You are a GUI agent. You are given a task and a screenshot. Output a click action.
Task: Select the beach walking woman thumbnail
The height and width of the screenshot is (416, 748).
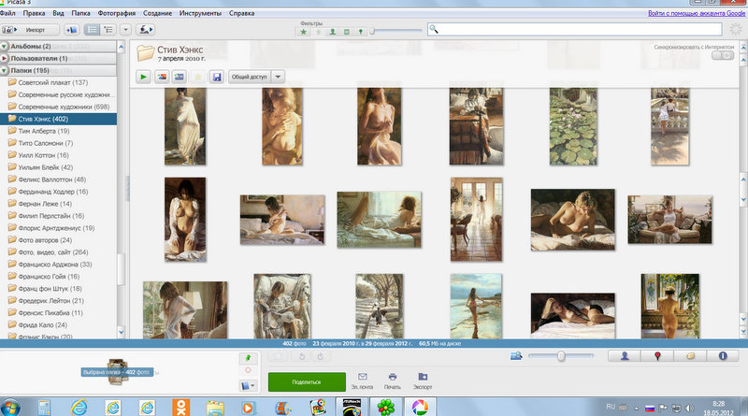(476, 307)
